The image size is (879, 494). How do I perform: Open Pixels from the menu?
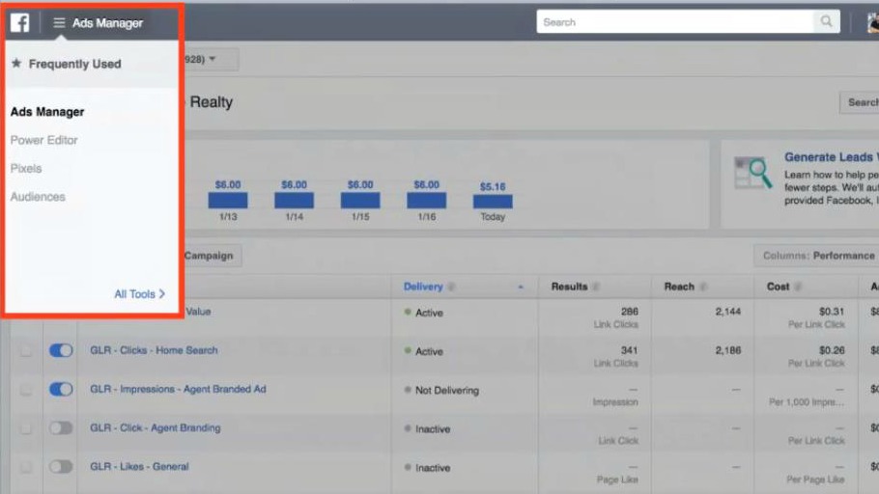click(x=26, y=169)
